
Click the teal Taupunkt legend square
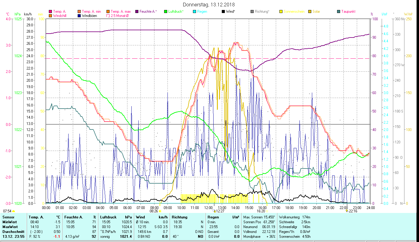point(339,11)
